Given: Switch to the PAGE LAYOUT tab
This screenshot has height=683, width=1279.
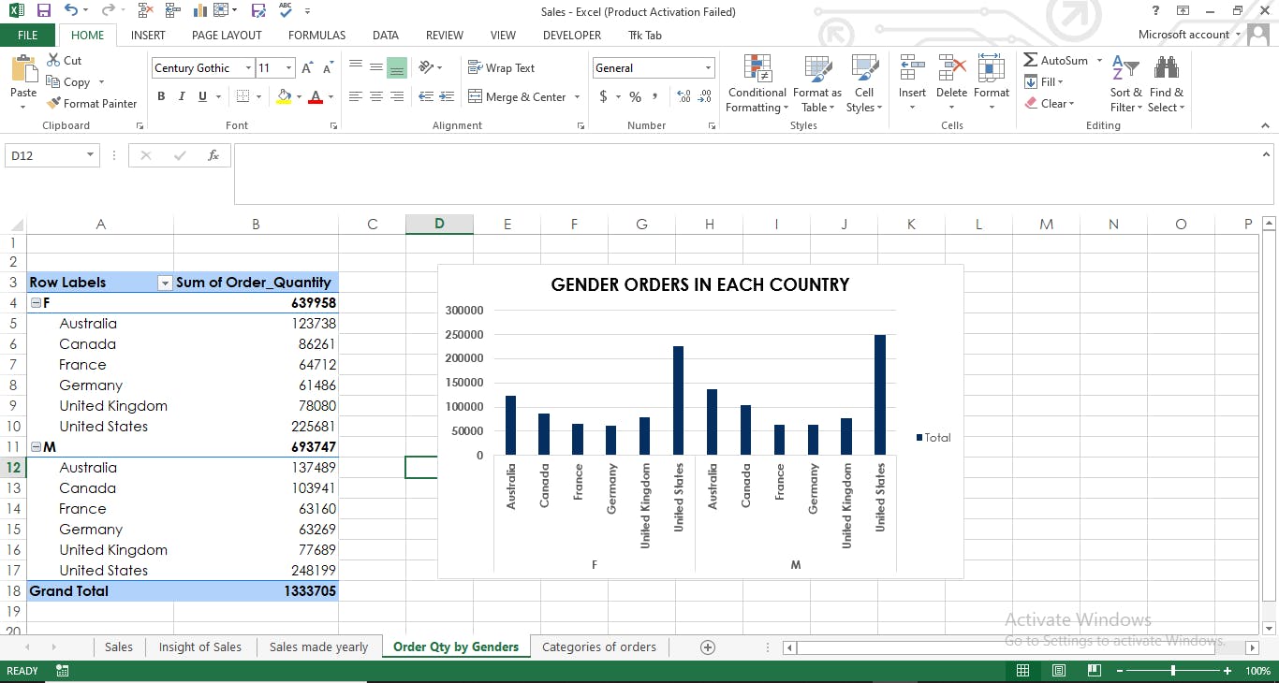Looking at the screenshot, I should coord(227,35).
